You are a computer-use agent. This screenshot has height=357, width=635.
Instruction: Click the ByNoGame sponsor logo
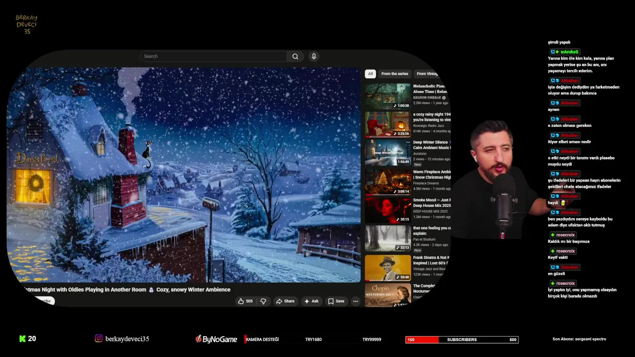[x=216, y=339]
